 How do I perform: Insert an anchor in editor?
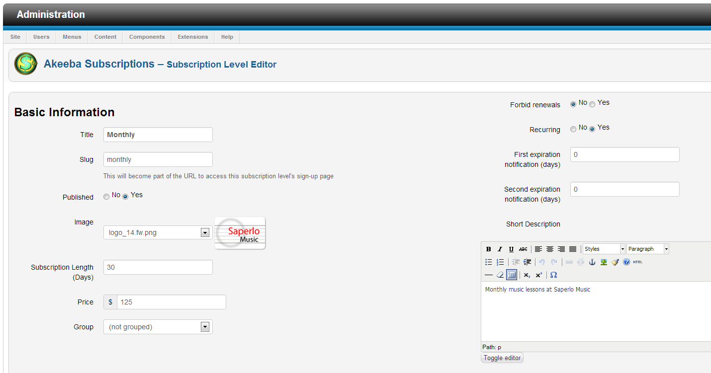(592, 262)
